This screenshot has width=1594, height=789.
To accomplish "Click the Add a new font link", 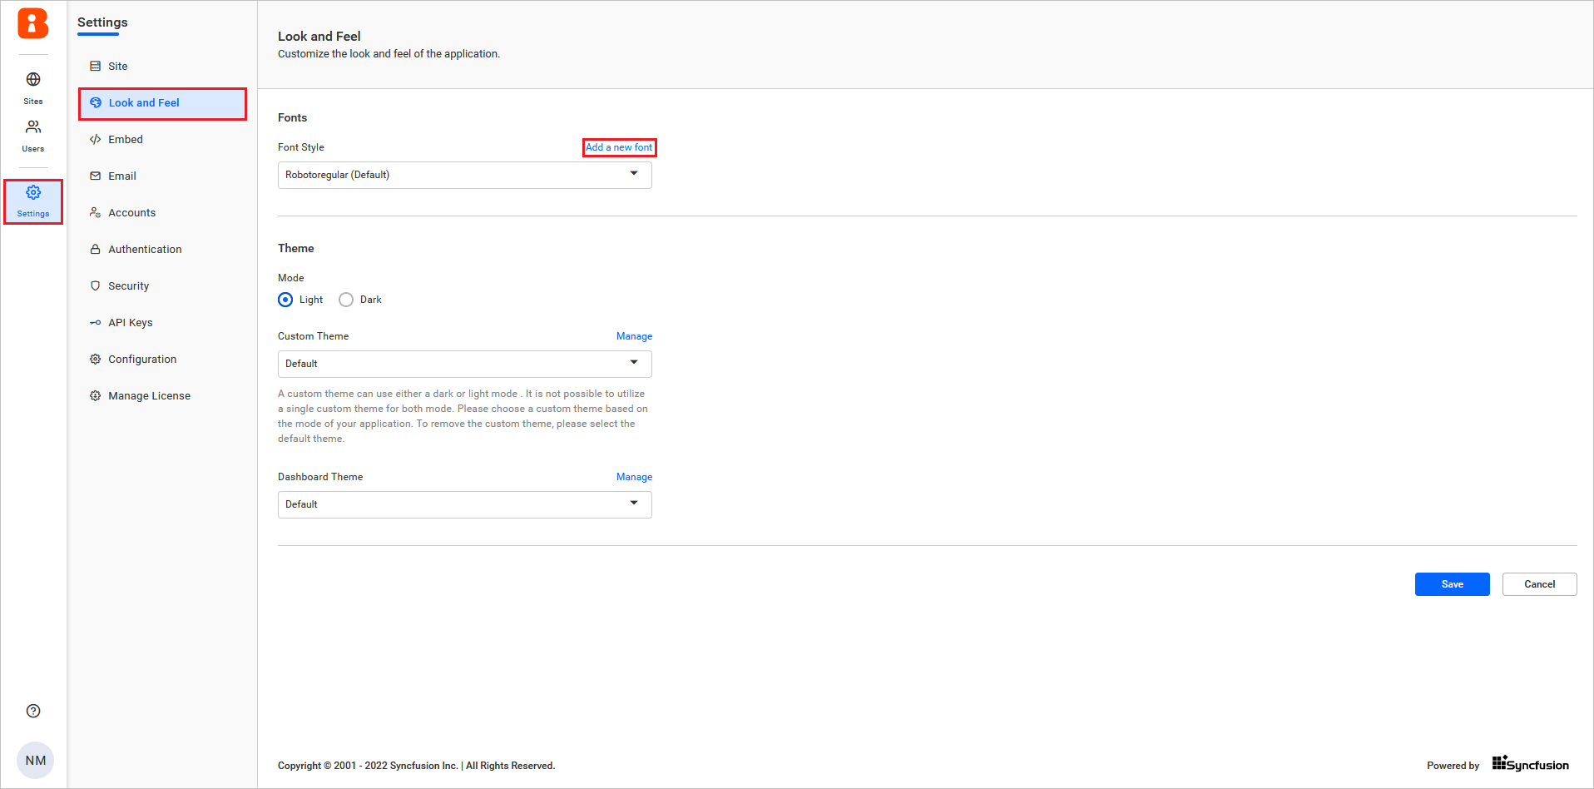I will (x=619, y=147).
